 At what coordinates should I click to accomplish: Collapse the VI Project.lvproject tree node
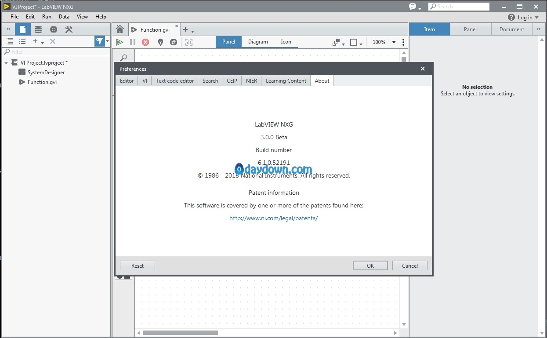point(6,63)
